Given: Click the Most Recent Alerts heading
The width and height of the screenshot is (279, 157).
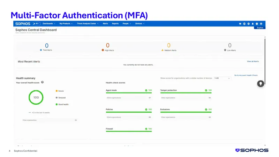Looking at the screenshot, I should tap(29, 62).
